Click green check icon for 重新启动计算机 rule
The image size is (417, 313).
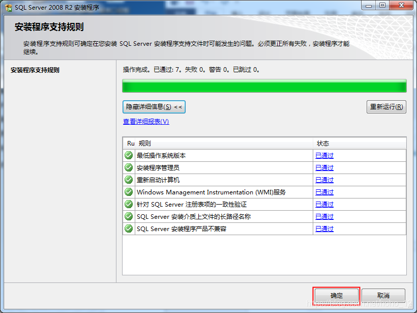(x=129, y=180)
